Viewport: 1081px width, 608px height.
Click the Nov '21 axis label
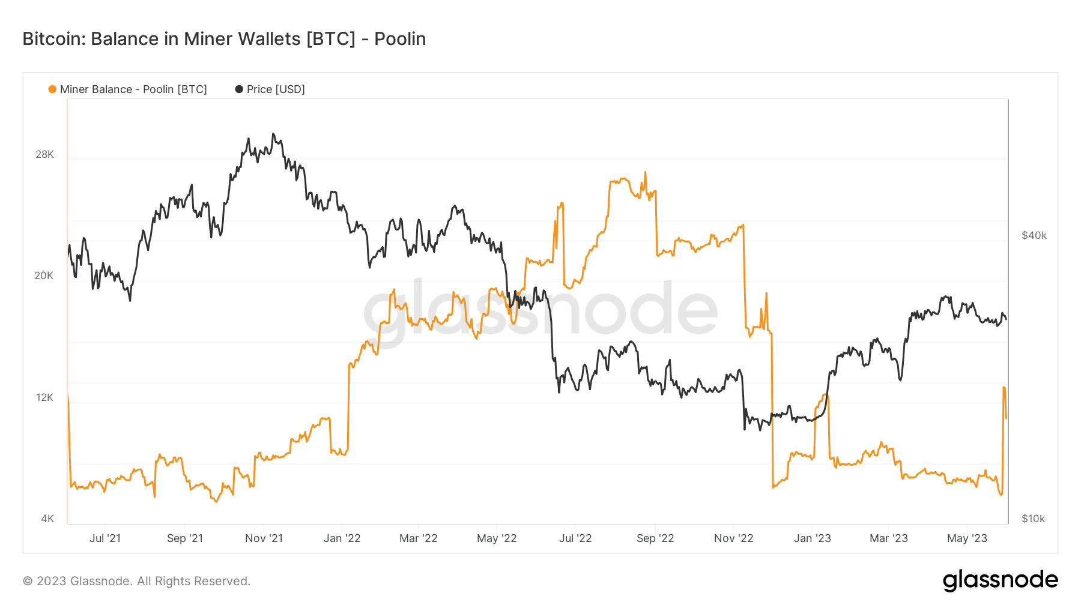tap(264, 538)
